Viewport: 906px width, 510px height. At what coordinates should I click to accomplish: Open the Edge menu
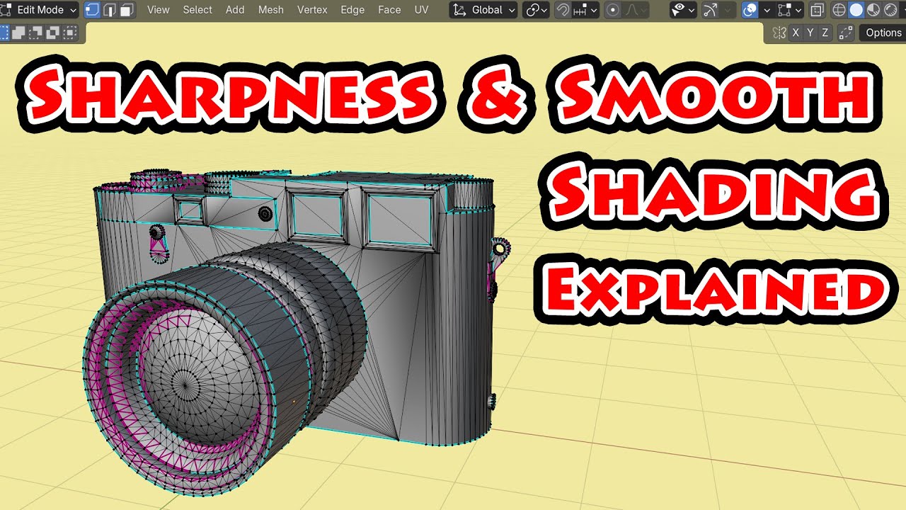352,10
